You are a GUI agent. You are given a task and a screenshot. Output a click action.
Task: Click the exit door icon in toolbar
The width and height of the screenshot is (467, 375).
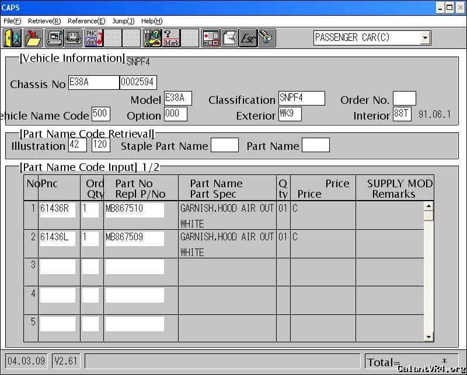point(12,38)
